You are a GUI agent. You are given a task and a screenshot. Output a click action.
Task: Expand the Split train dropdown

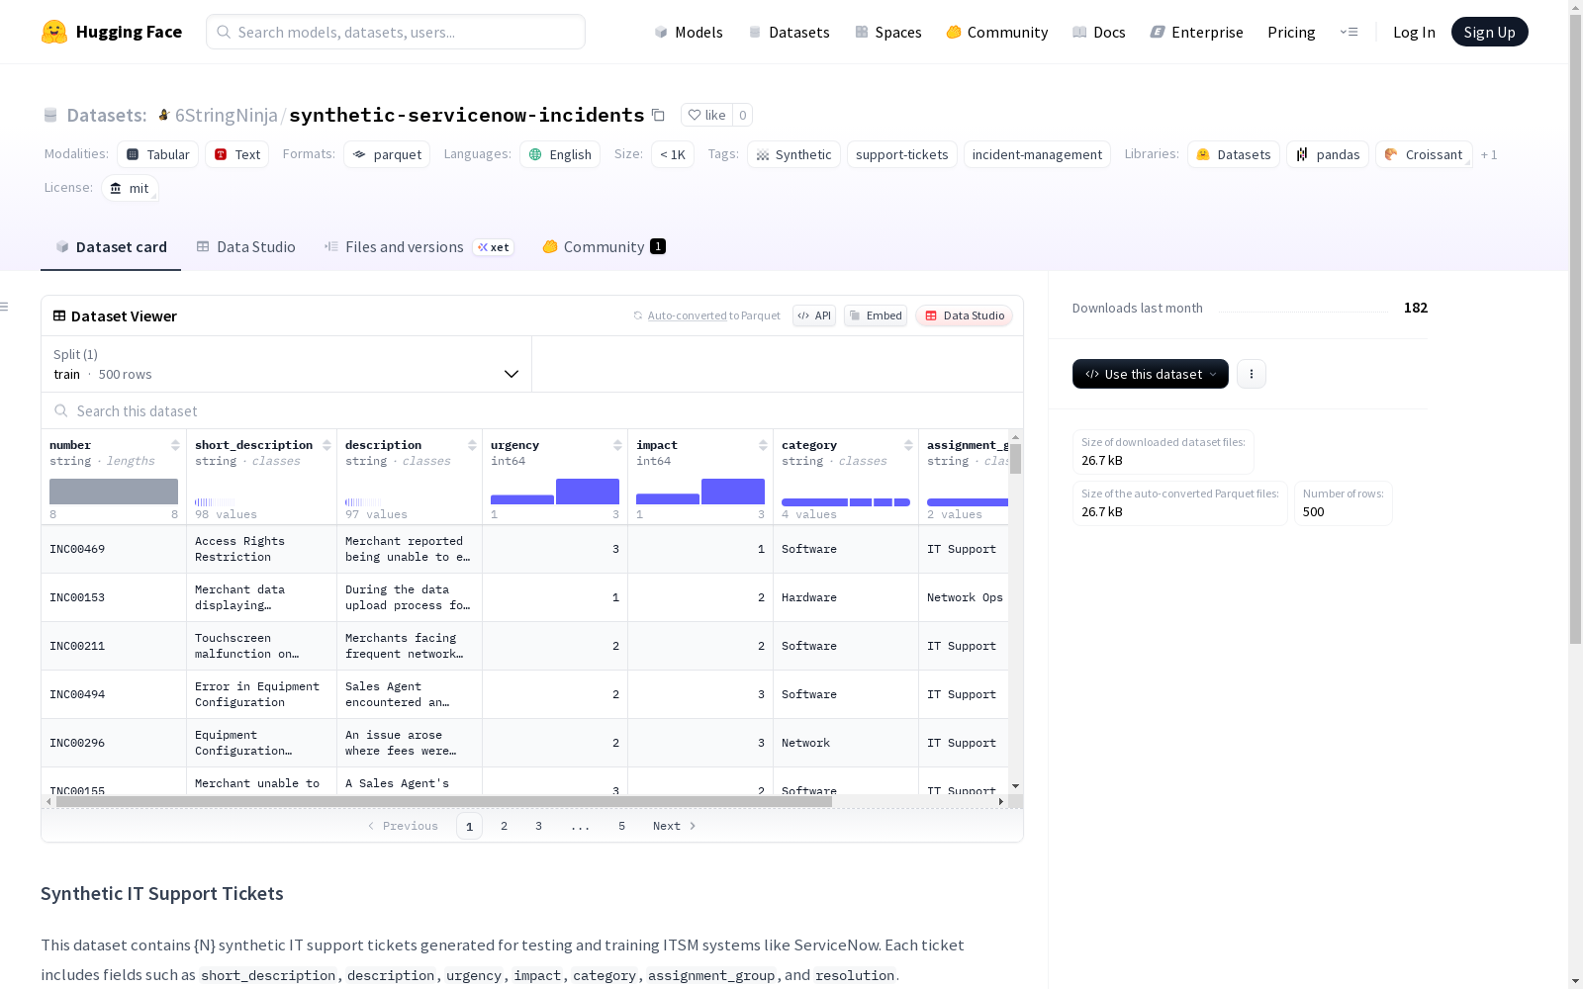pyautogui.click(x=286, y=364)
